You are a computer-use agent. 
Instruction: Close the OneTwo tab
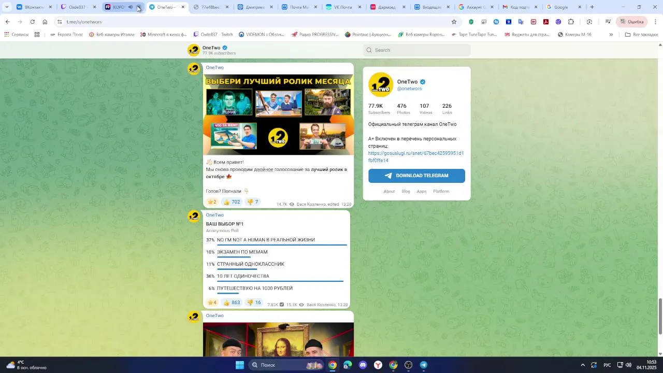click(183, 7)
